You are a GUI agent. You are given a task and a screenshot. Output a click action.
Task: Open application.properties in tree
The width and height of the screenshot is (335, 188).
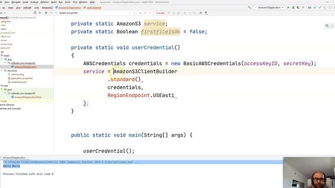[x=22, y=78]
